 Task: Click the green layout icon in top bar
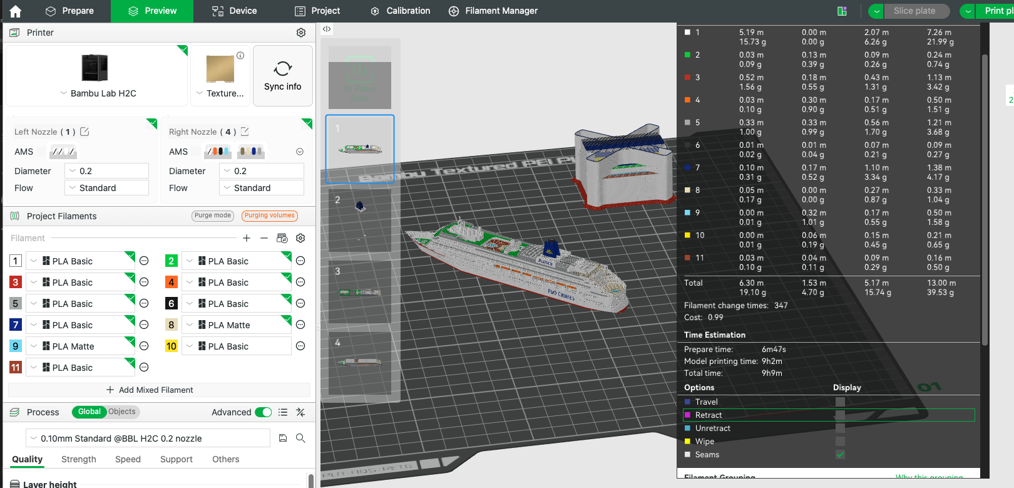[842, 11]
